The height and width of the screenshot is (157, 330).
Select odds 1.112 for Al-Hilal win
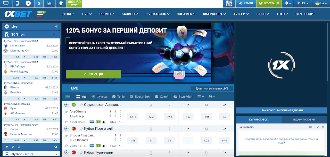[133, 117]
